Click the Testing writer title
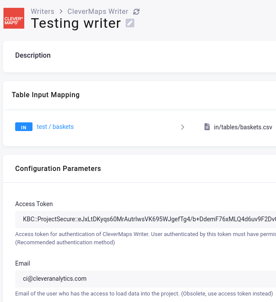Image resolution: width=276 pixels, height=302 pixels. pyautogui.click(x=76, y=23)
